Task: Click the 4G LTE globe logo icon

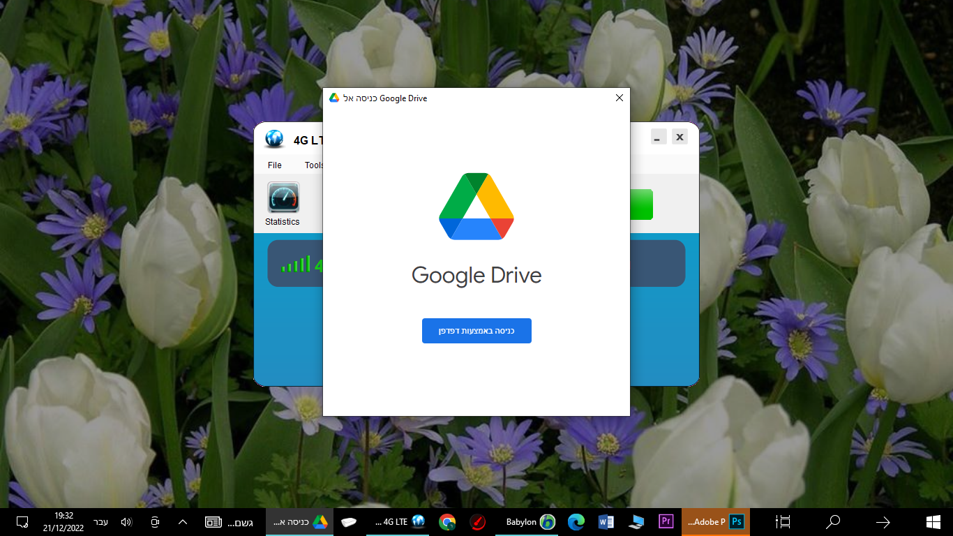Action: [x=274, y=139]
